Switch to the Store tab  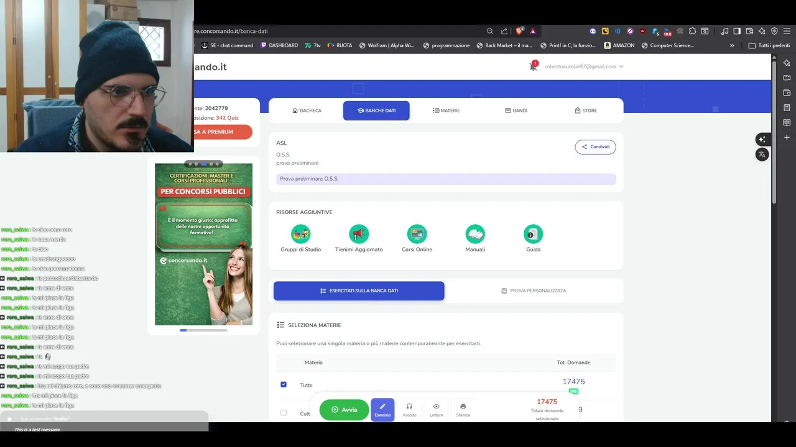[586, 111]
